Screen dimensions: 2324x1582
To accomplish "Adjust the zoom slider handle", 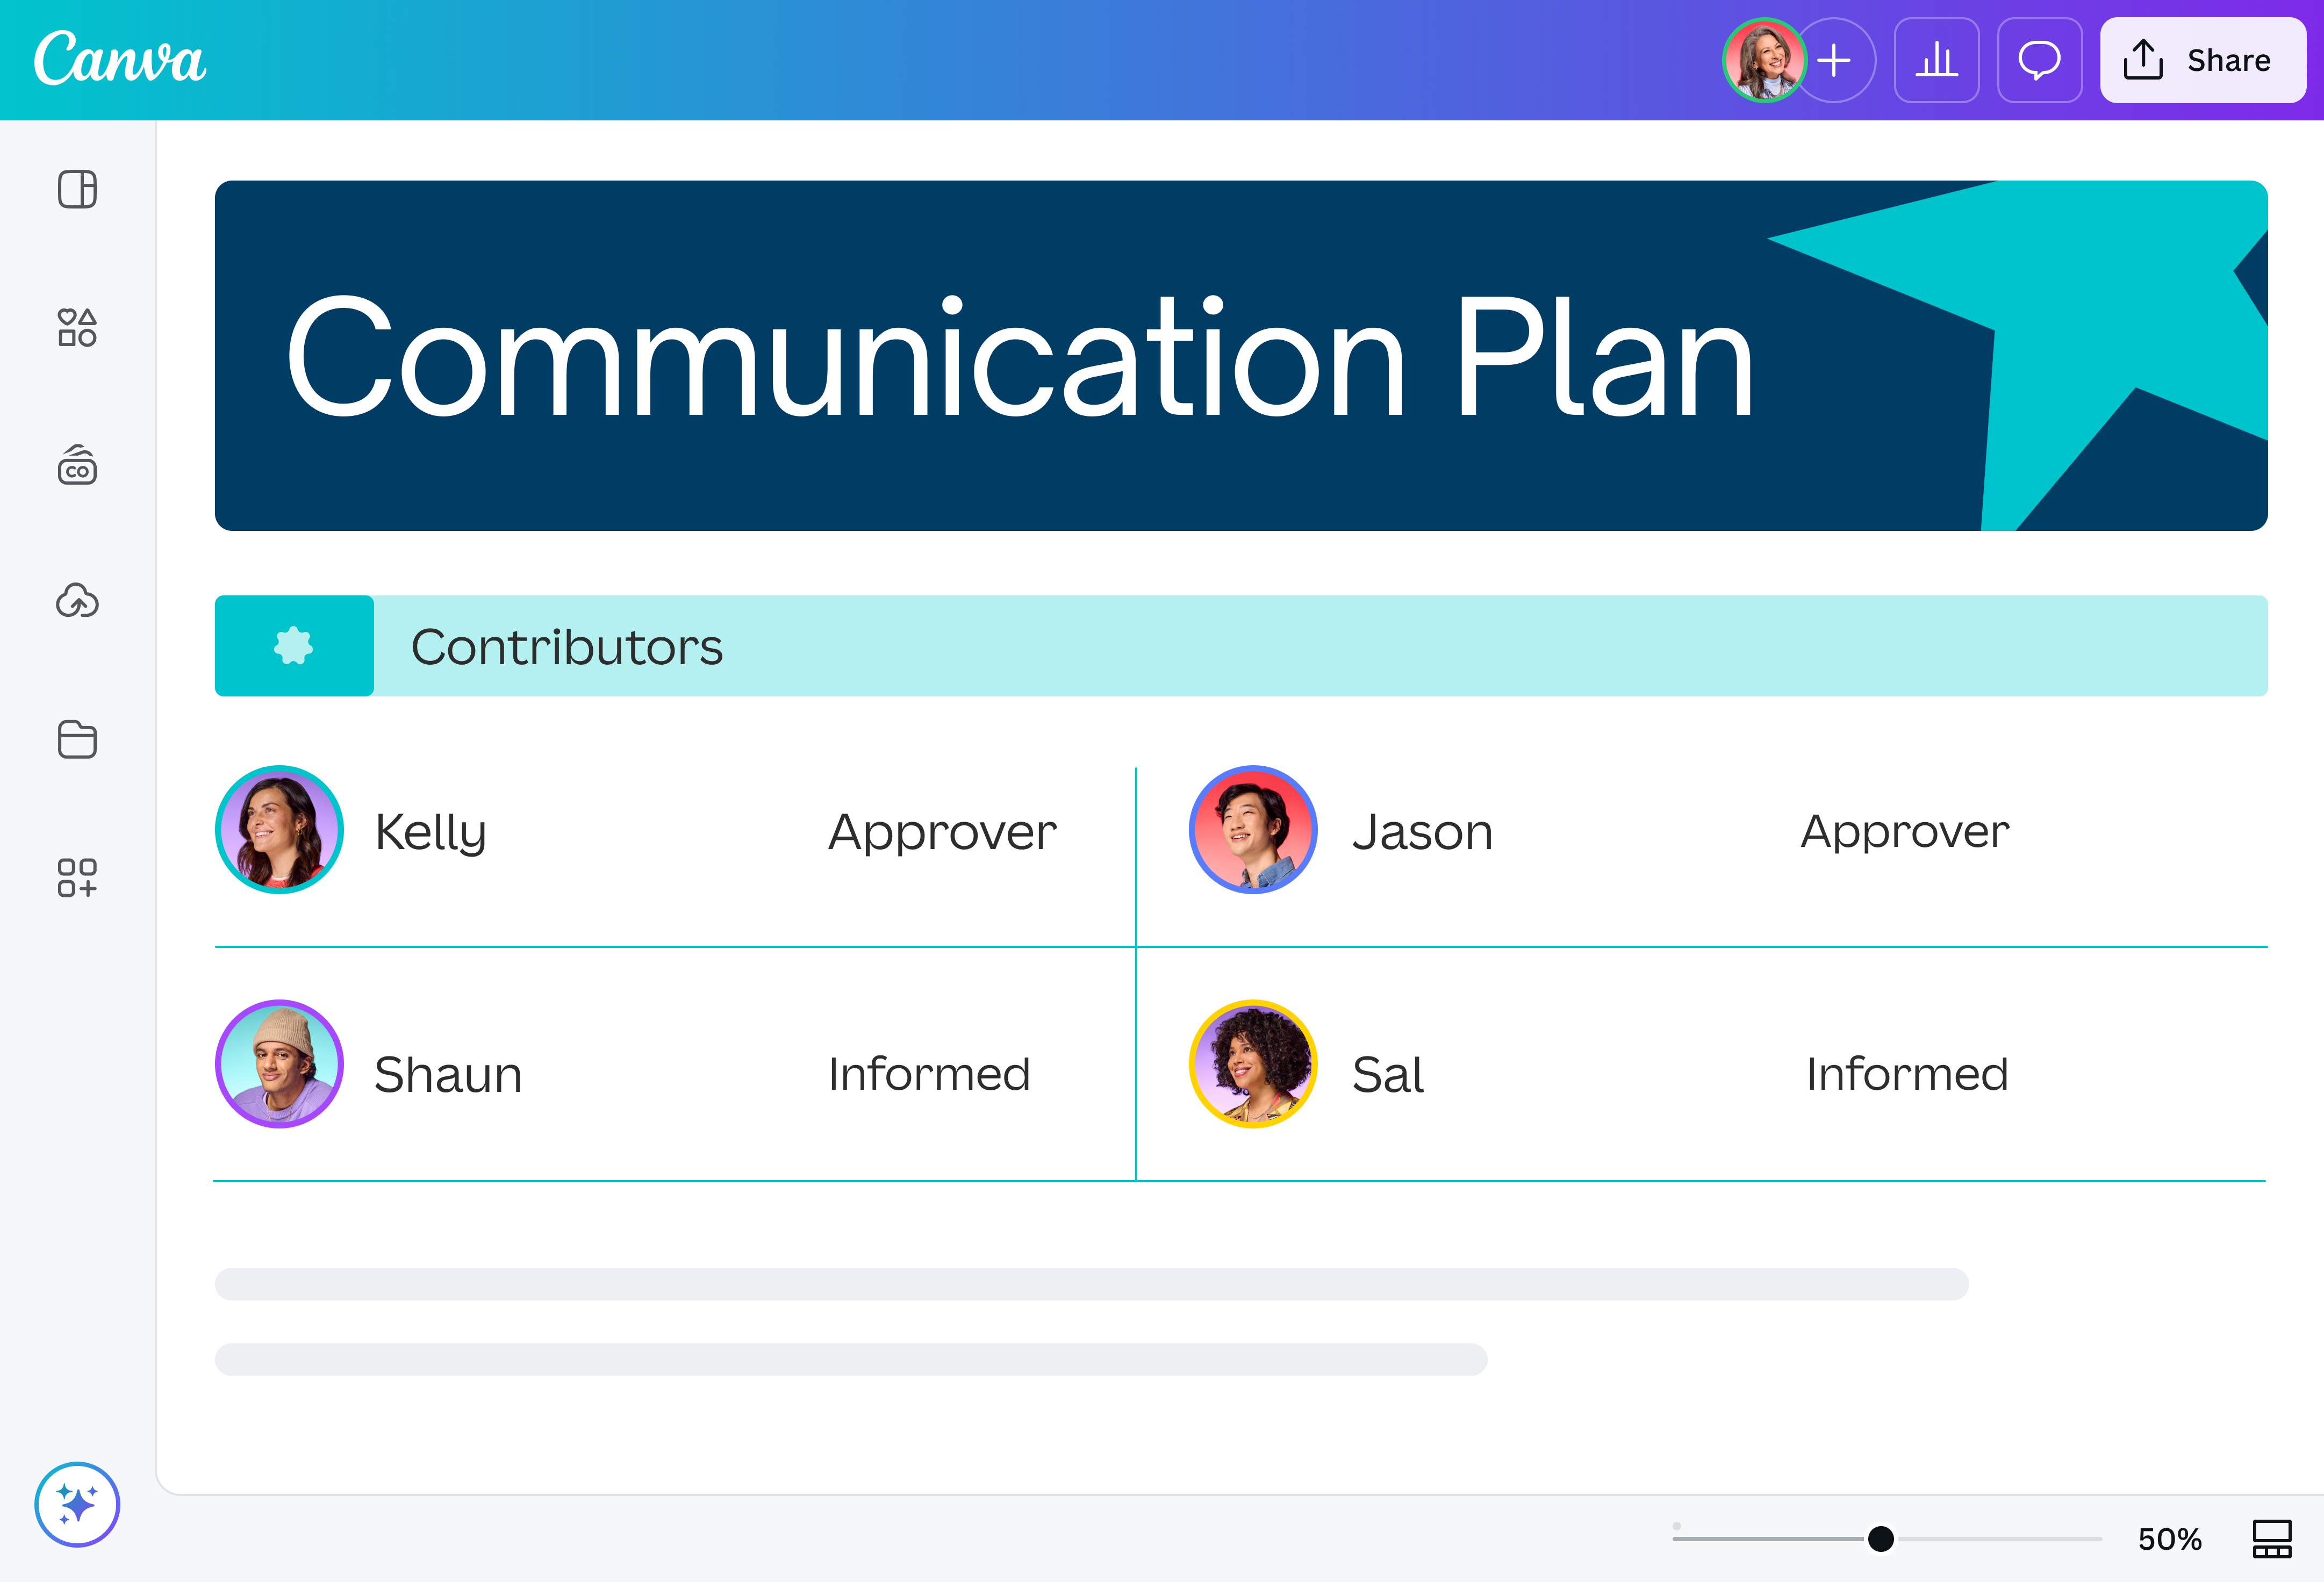I will coord(1881,1538).
